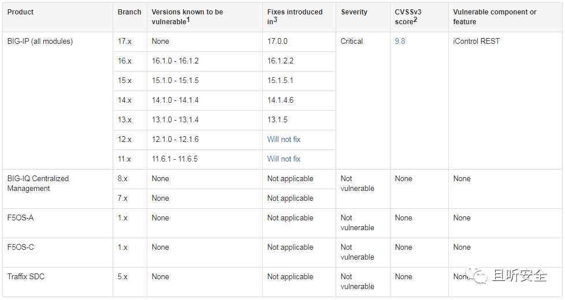Click the 16.1.2.2 fix version cell
This screenshot has width=565, height=300.
(280, 61)
